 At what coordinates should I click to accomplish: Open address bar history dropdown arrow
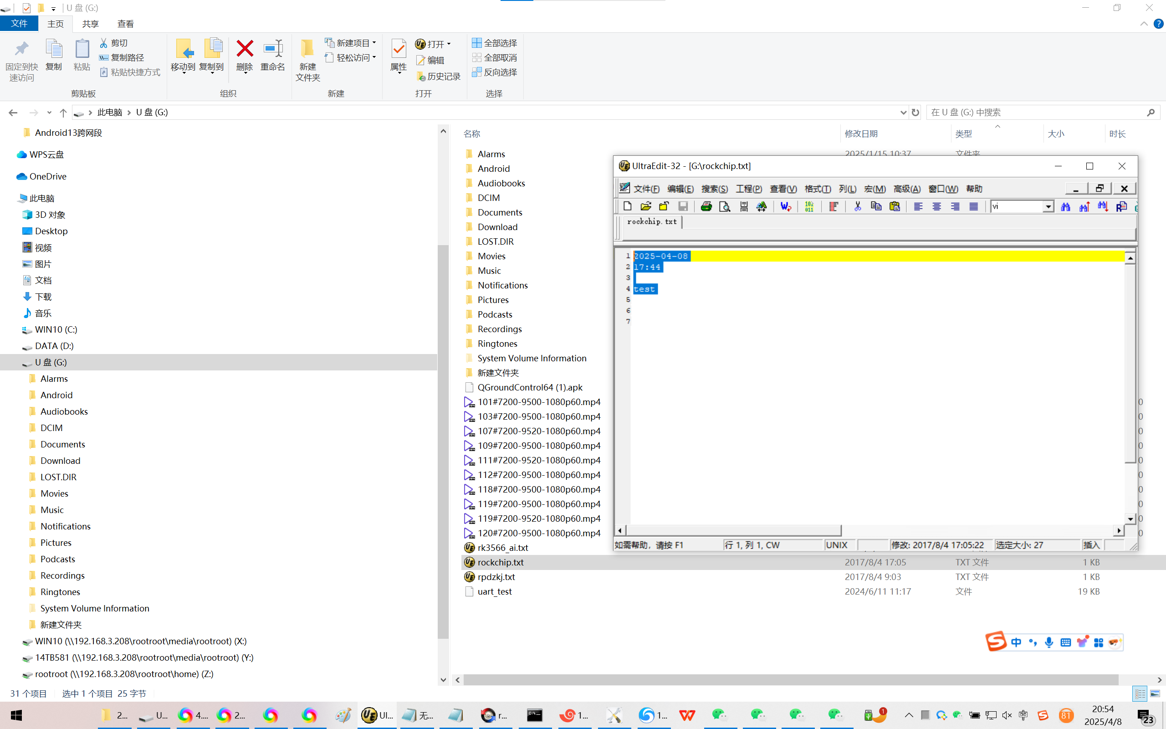tap(903, 113)
